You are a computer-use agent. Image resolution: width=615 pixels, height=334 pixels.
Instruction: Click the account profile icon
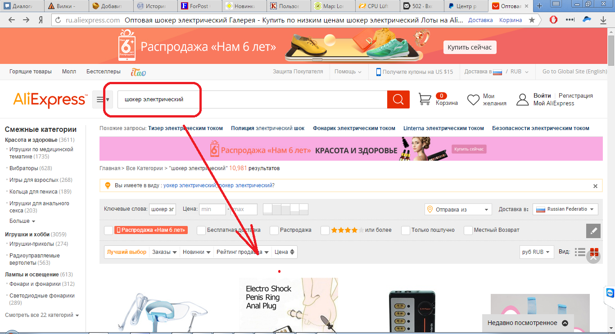pos(522,99)
